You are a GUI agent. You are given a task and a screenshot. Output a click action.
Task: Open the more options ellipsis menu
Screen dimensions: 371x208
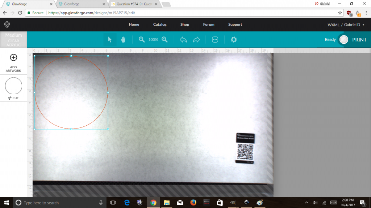tap(215, 40)
